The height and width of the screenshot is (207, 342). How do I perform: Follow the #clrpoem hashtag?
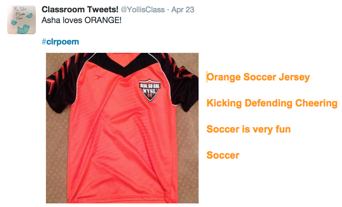pyautogui.click(x=60, y=42)
